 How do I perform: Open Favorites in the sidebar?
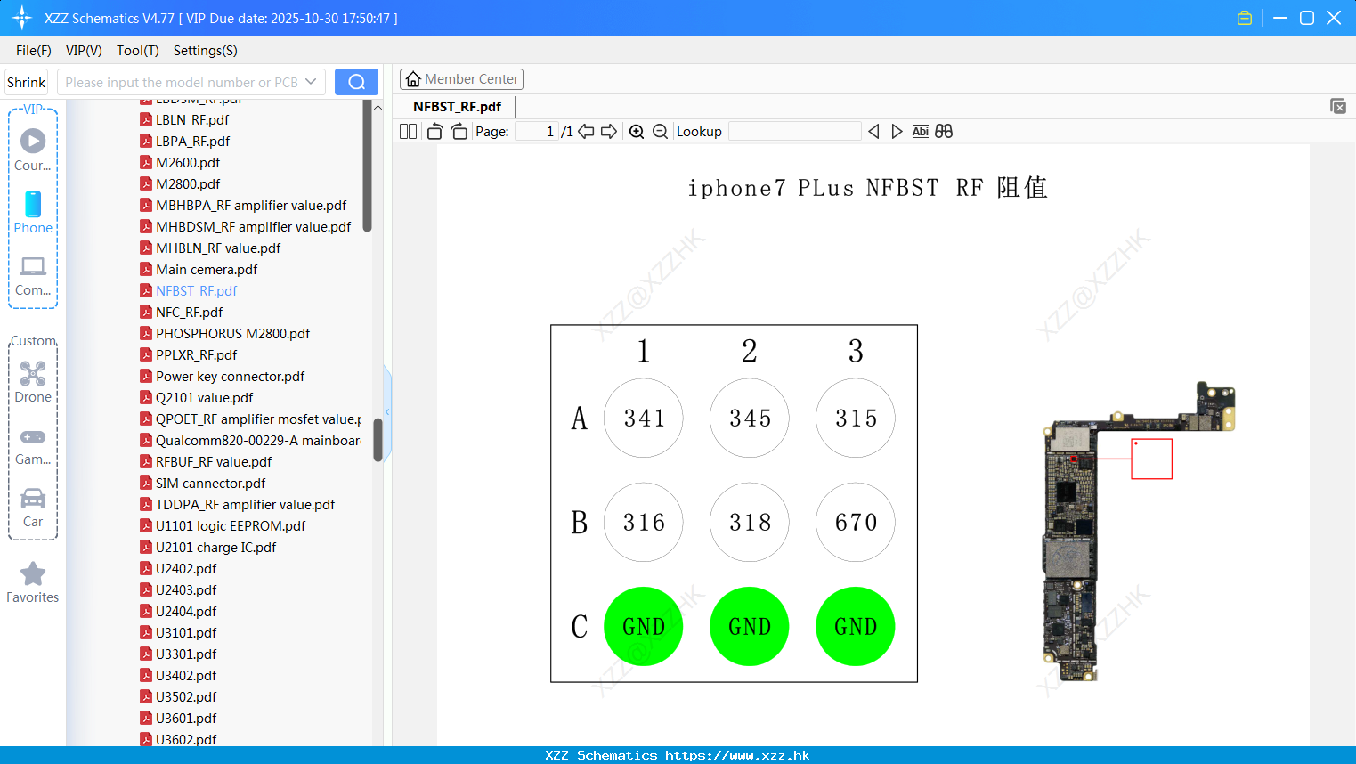33,583
